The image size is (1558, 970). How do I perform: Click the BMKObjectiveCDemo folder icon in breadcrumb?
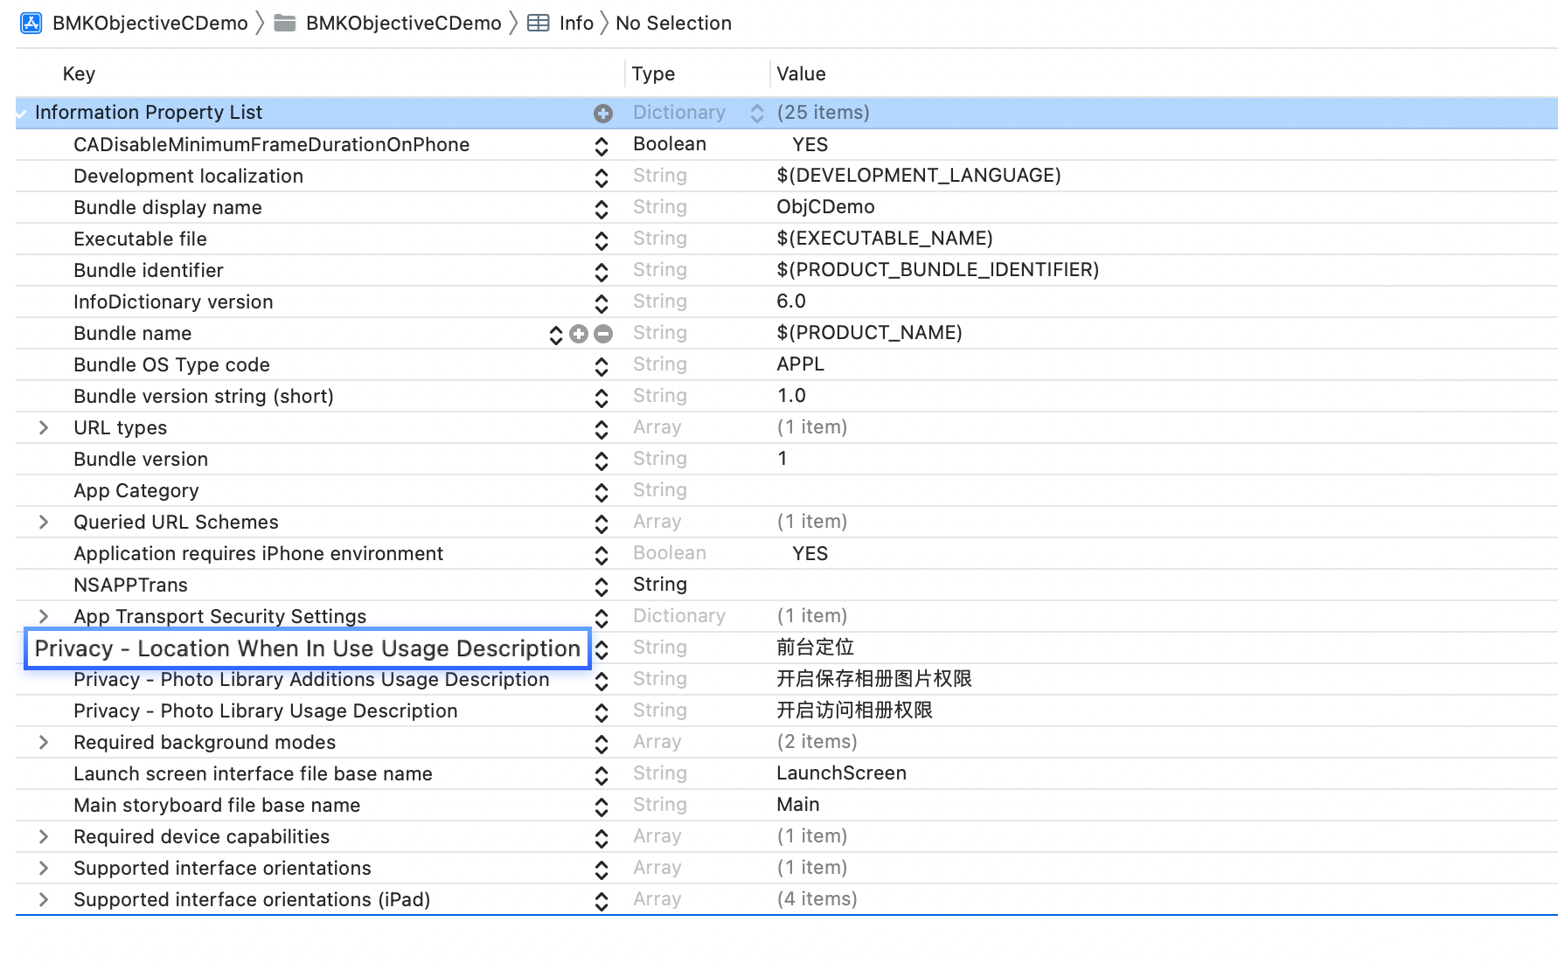point(284,24)
